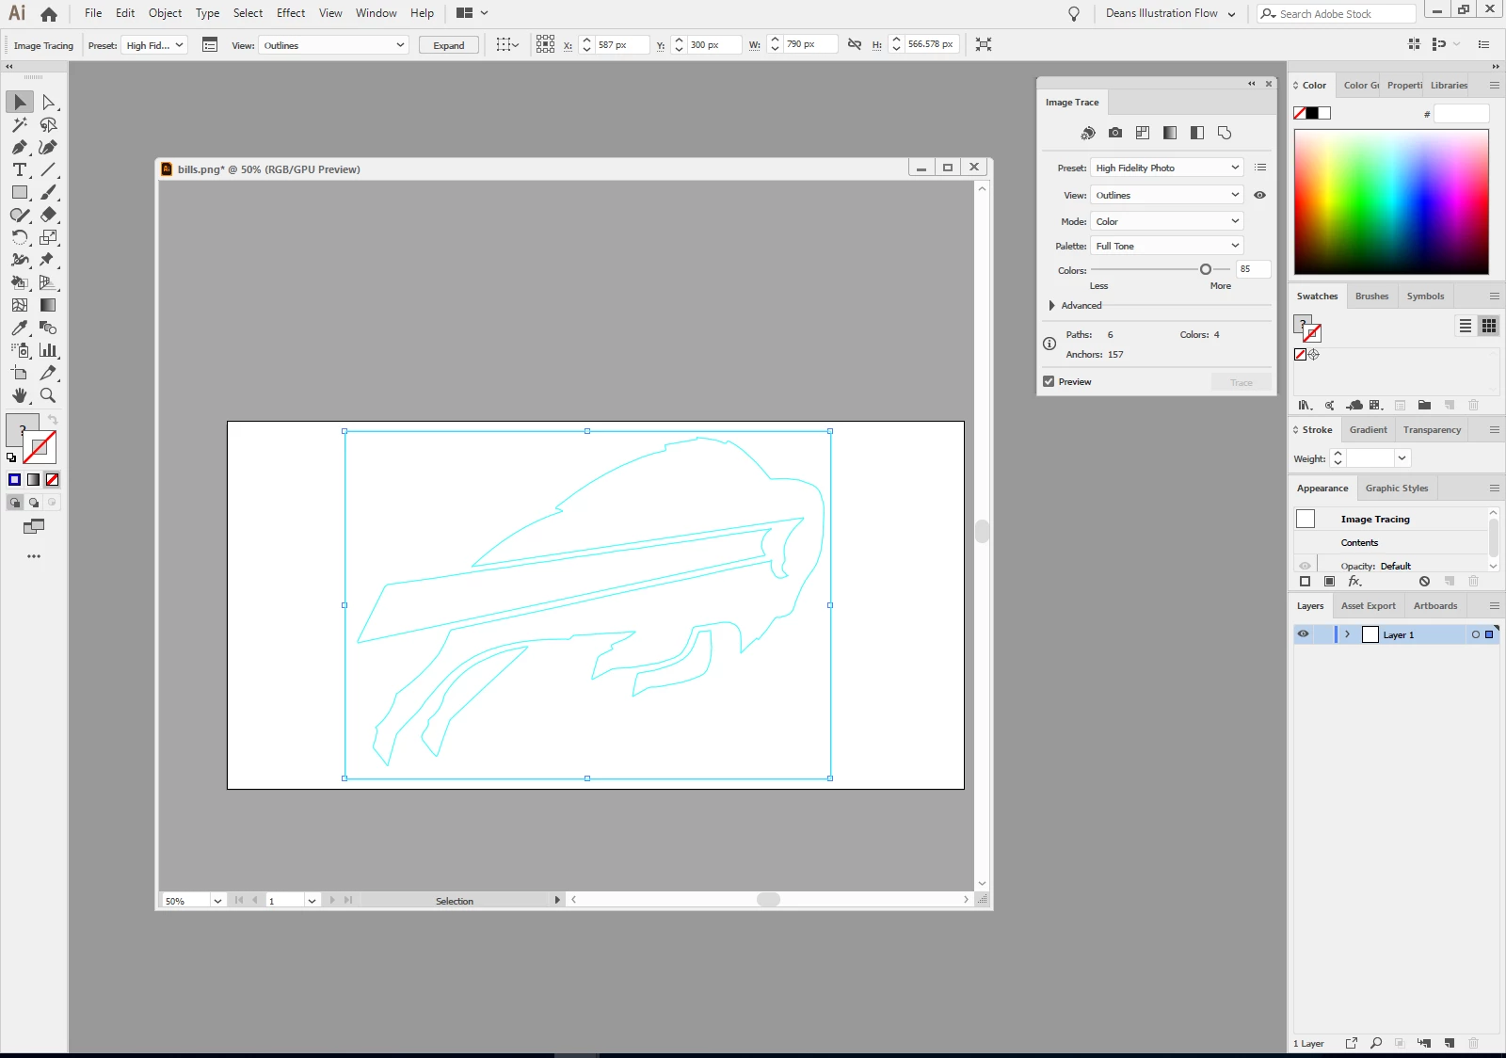
Task: Click Auto-Color preset icon in Image Trace
Action: [x=1088, y=133]
